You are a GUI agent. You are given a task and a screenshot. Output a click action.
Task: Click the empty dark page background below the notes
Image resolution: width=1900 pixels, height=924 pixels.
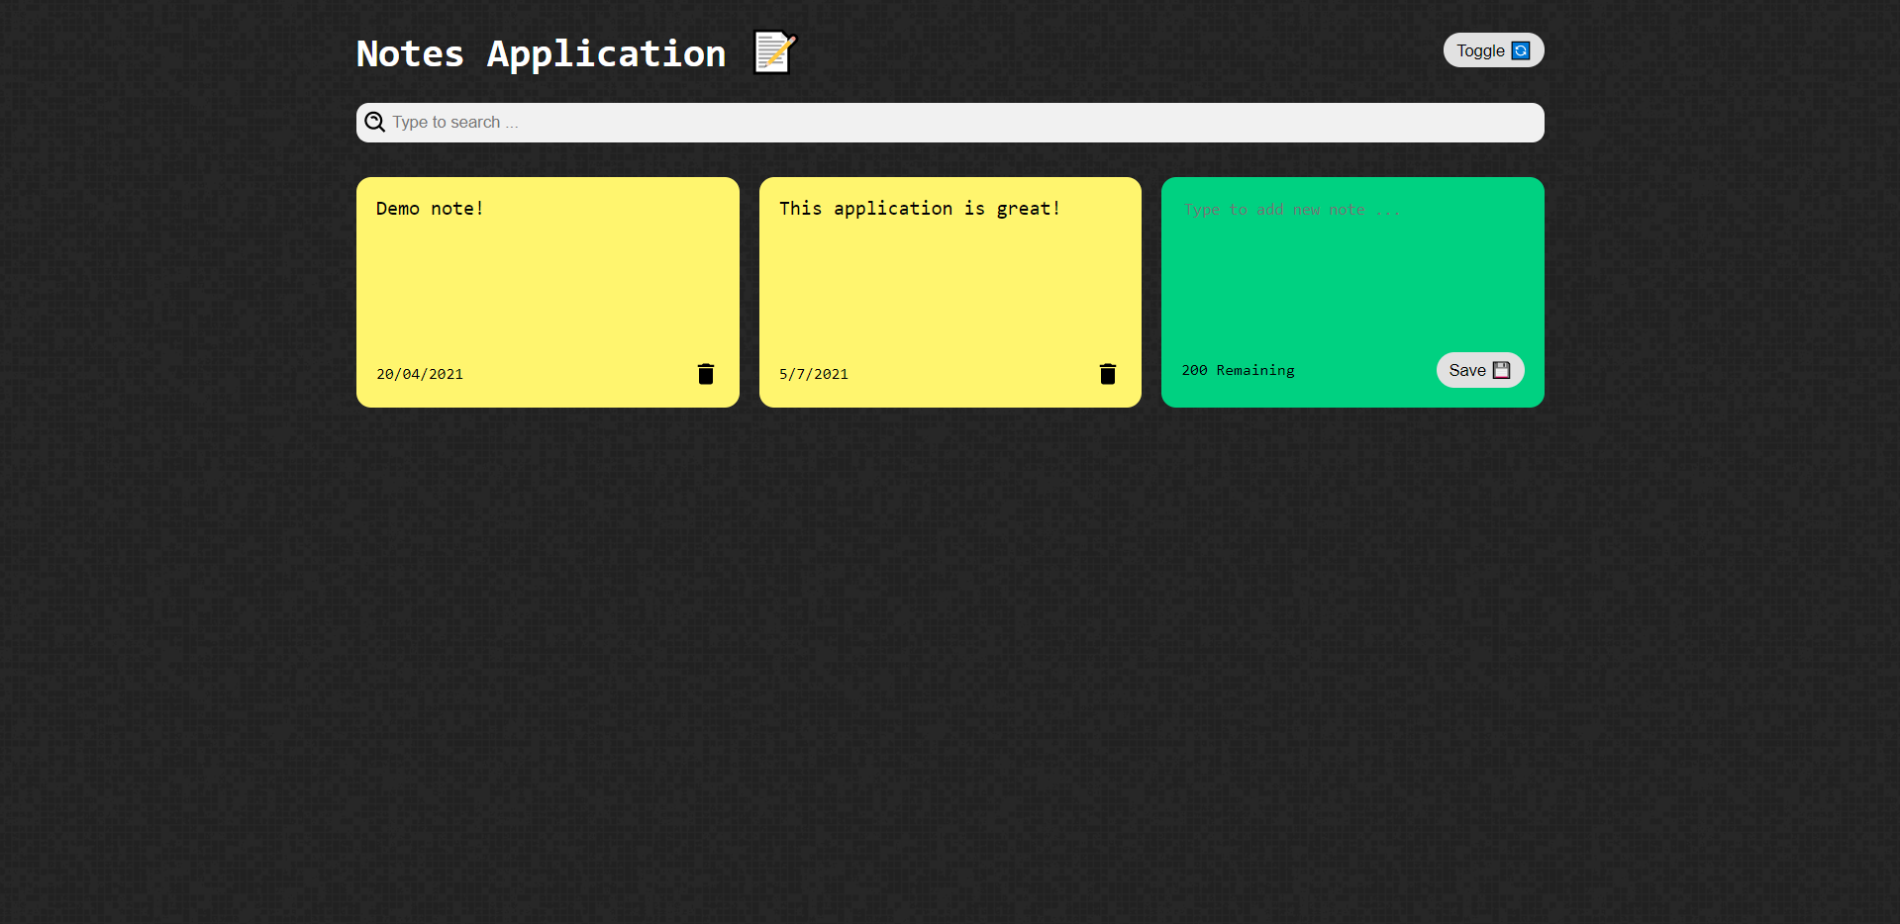950,663
